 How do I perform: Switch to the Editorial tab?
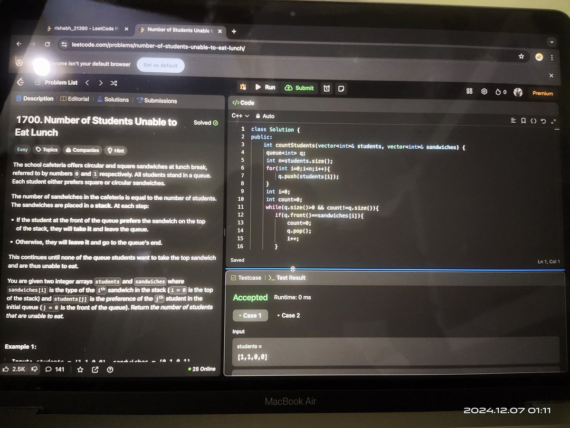click(x=75, y=99)
